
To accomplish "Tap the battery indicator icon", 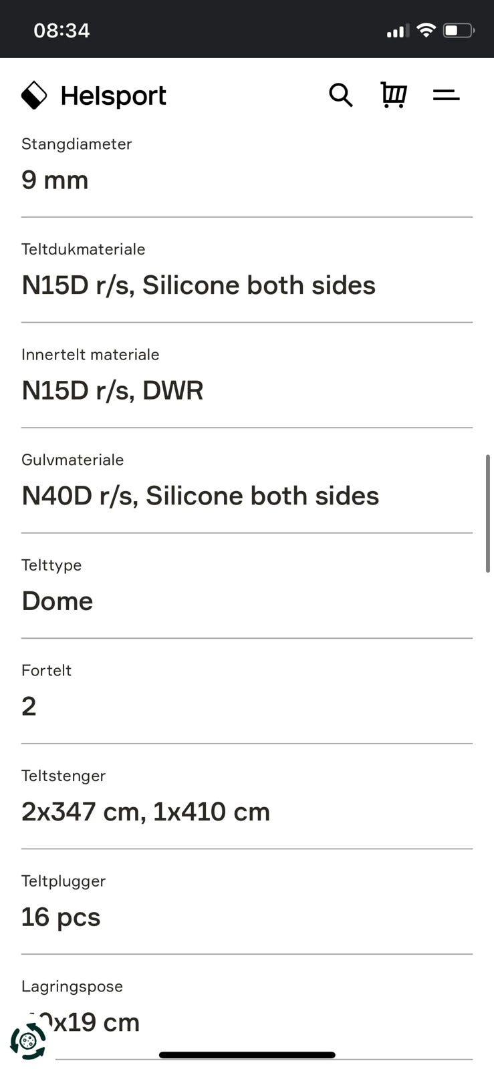I will click(x=459, y=30).
